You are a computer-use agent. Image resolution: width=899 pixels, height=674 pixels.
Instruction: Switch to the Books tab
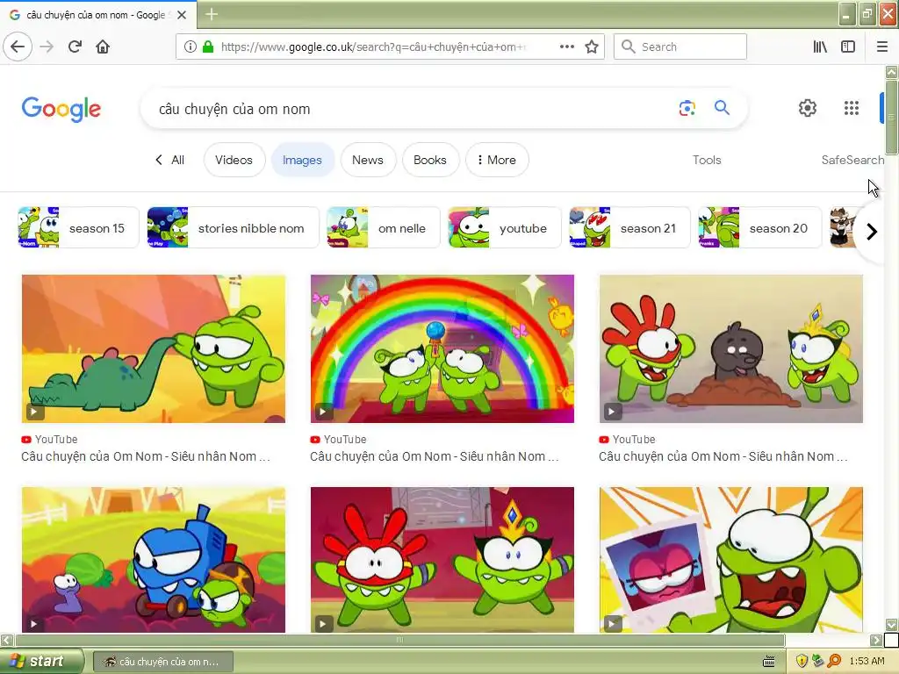430,160
